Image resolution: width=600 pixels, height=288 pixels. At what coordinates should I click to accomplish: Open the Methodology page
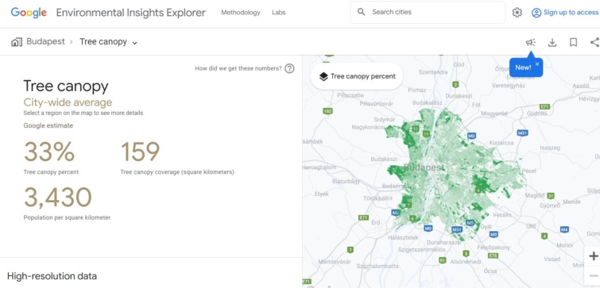click(x=241, y=12)
